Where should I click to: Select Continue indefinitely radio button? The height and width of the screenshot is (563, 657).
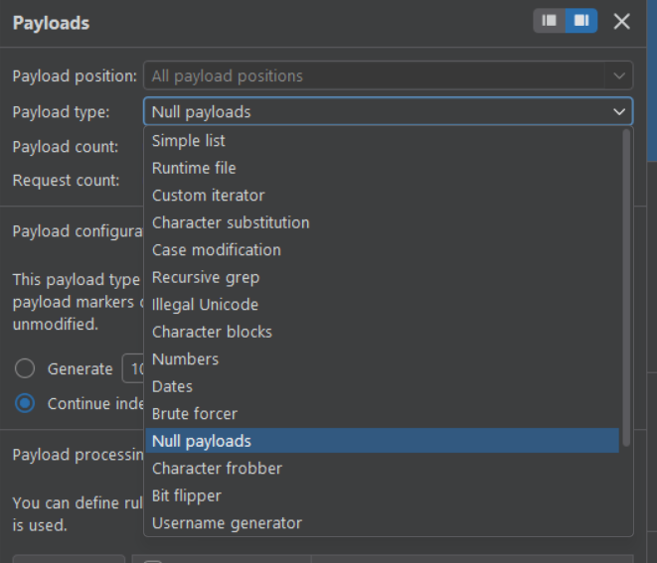click(25, 403)
